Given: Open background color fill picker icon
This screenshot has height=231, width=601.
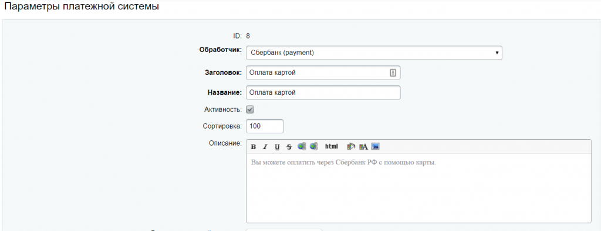Looking at the screenshot, I should coord(351,146).
